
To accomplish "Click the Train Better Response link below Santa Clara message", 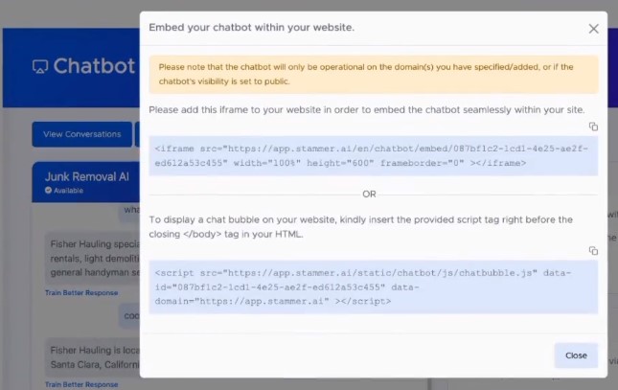I will point(81,384).
